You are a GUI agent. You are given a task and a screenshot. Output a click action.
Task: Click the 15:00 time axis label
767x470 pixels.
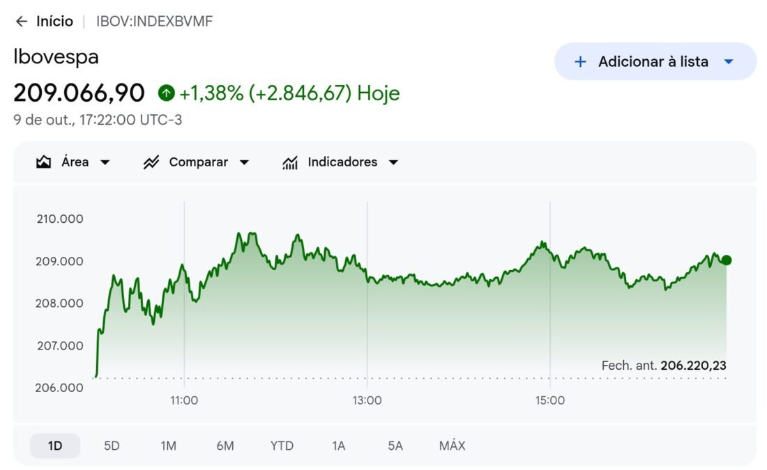(550, 400)
